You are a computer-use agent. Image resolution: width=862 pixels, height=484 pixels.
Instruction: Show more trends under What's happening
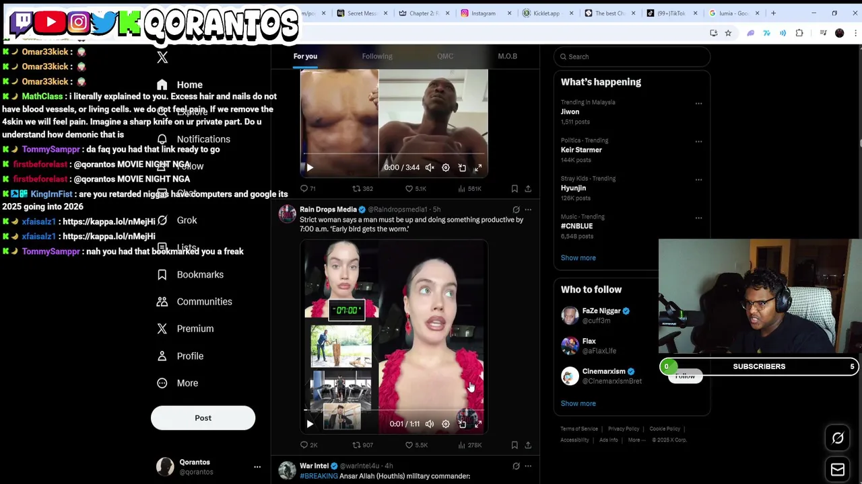click(578, 257)
